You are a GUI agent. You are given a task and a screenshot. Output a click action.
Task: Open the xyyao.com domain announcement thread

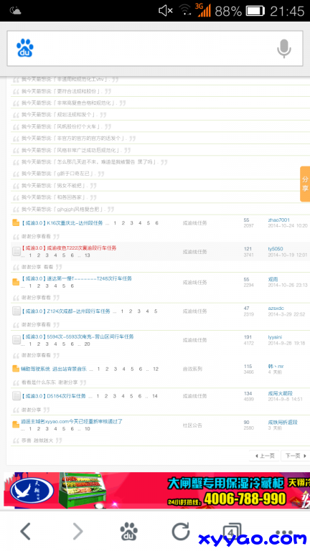tap(72, 421)
